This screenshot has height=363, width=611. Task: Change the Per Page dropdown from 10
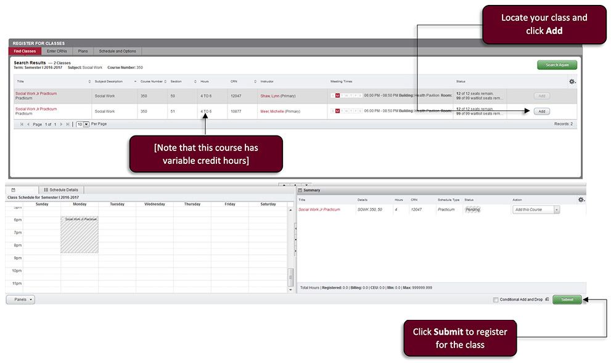tap(86, 124)
